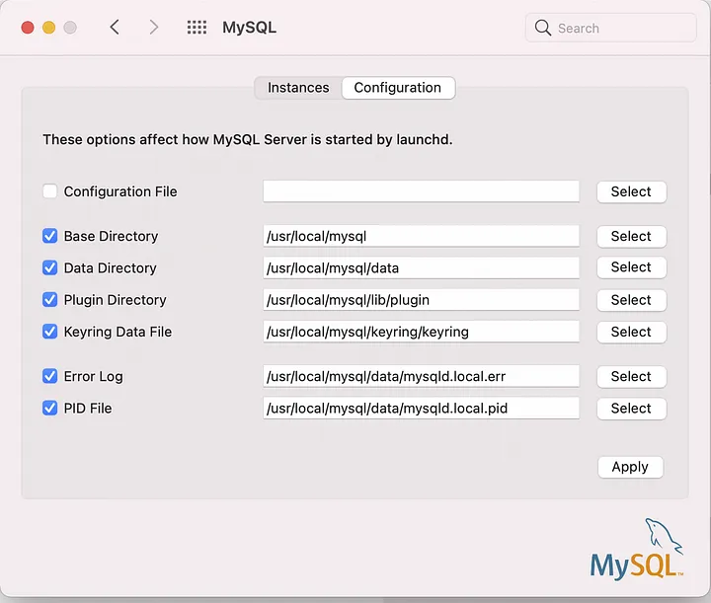Click the yellow minimize window button

click(49, 28)
